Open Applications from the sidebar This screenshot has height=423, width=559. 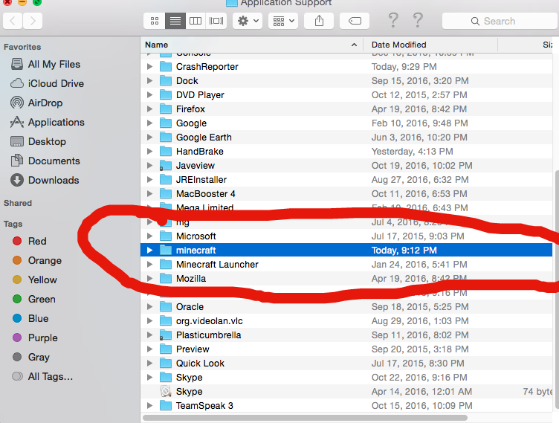pos(47,123)
